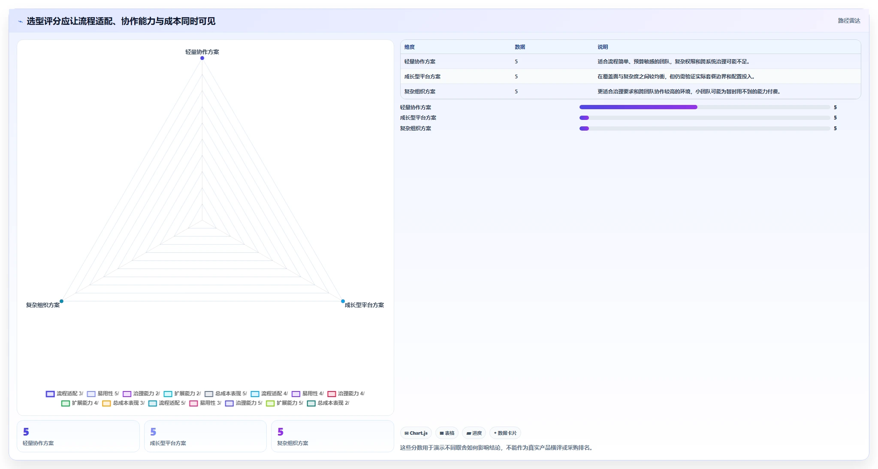This screenshot has width=878, height=469.
Task: Click the 轻量协作方案 progress bar
Action: pyautogui.click(x=705, y=107)
